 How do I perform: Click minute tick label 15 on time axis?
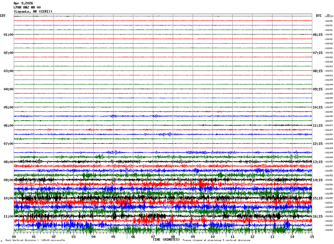[312, 237]
